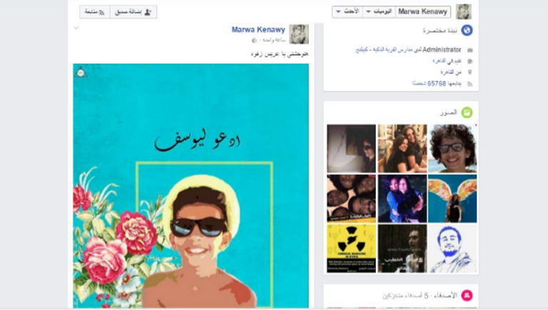Open the angel wings mural photo thumbnail

click(x=452, y=199)
